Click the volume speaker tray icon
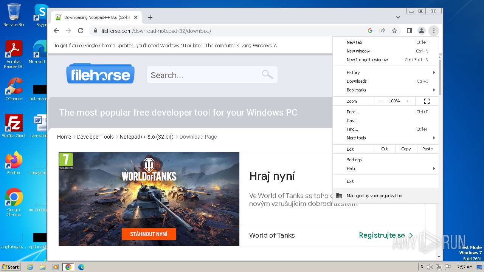Screen dimensions: 484x272 tap(430, 267)
